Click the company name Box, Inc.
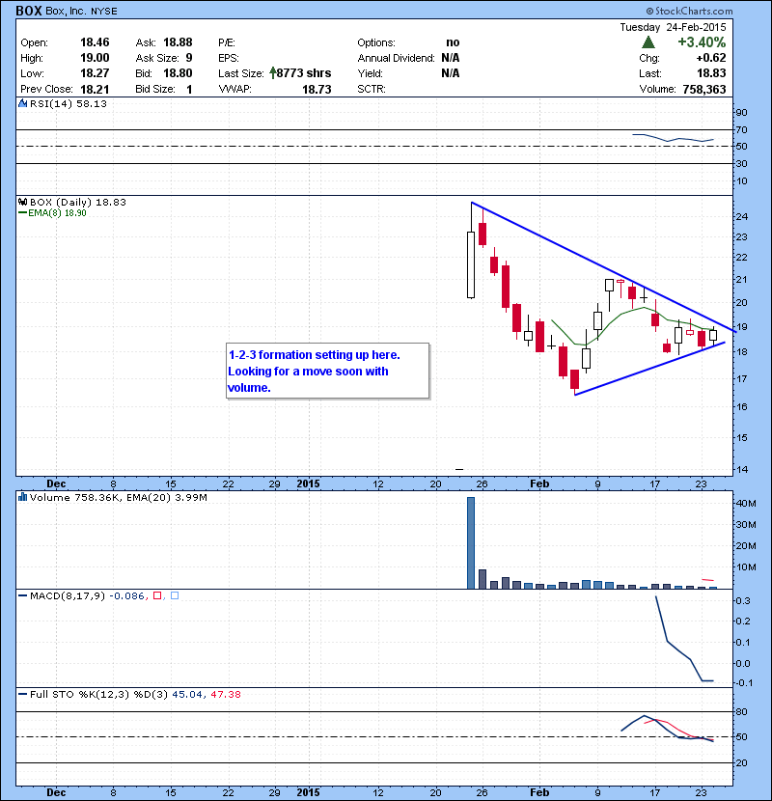Screen dimensions: 772x801 pyautogui.click(x=66, y=11)
